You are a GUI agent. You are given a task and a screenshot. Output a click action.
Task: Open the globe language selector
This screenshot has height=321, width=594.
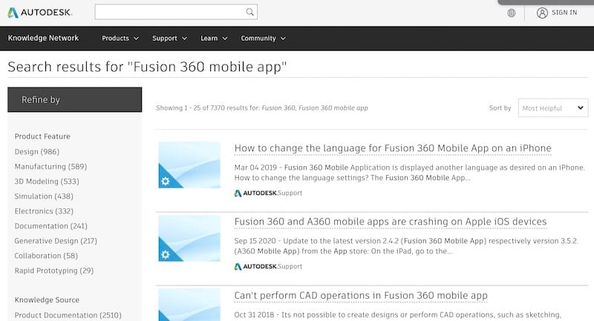point(512,13)
